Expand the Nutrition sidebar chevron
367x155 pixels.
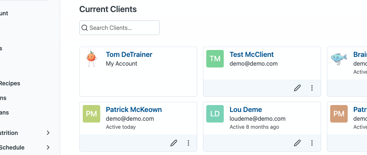coord(48,133)
